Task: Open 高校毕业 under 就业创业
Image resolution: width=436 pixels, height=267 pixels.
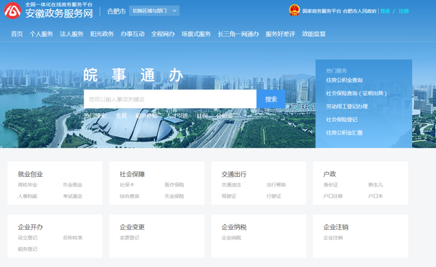Action: tap(27, 185)
